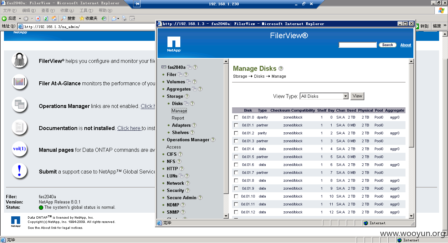Open the Filer wizard window icon
Screen dimensions: 448x243
click(x=180, y=74)
